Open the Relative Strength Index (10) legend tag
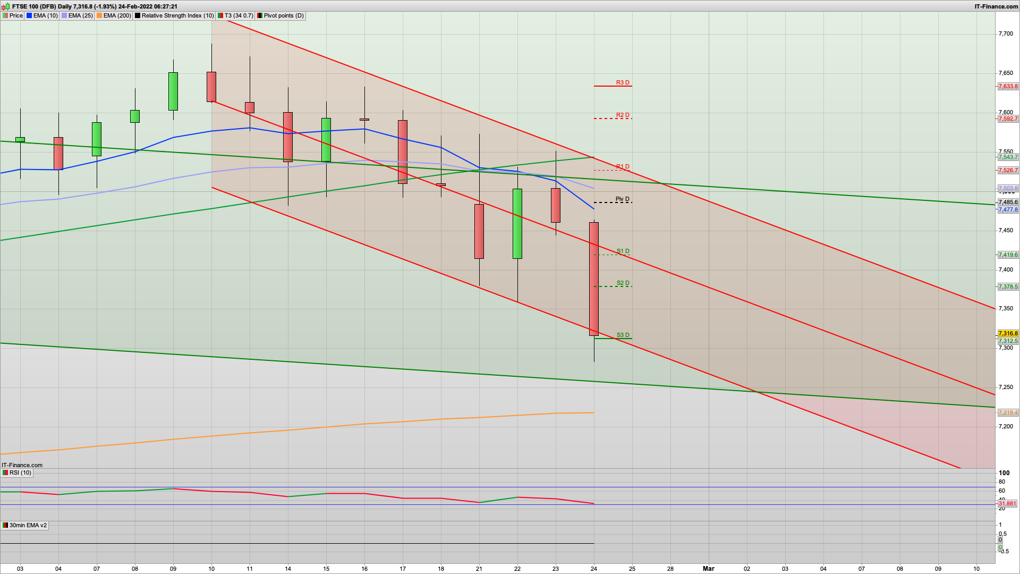Image resolution: width=1020 pixels, height=574 pixels. pyautogui.click(x=174, y=15)
